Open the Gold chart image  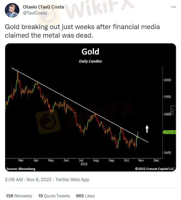tap(90, 107)
